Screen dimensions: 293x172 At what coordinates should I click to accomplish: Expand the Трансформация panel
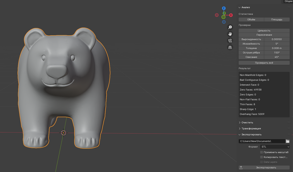(251, 128)
